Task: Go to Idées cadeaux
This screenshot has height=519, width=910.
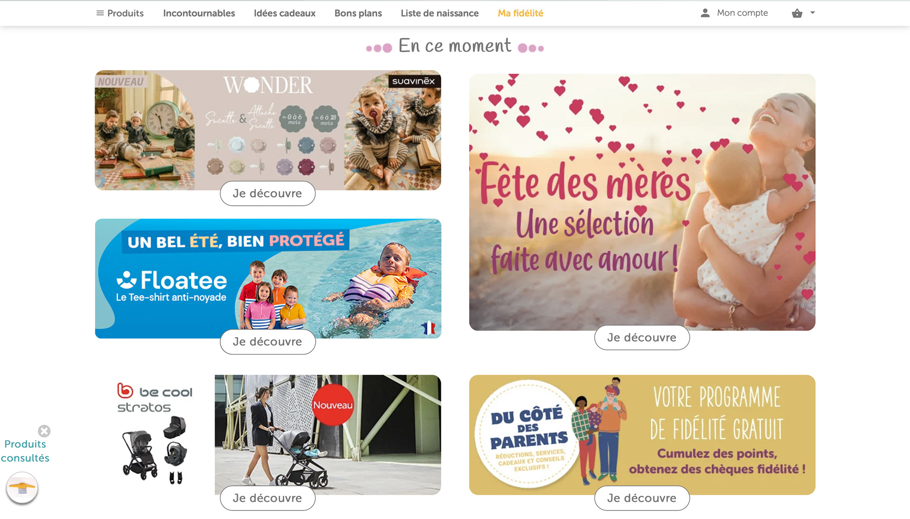Action: [284, 13]
